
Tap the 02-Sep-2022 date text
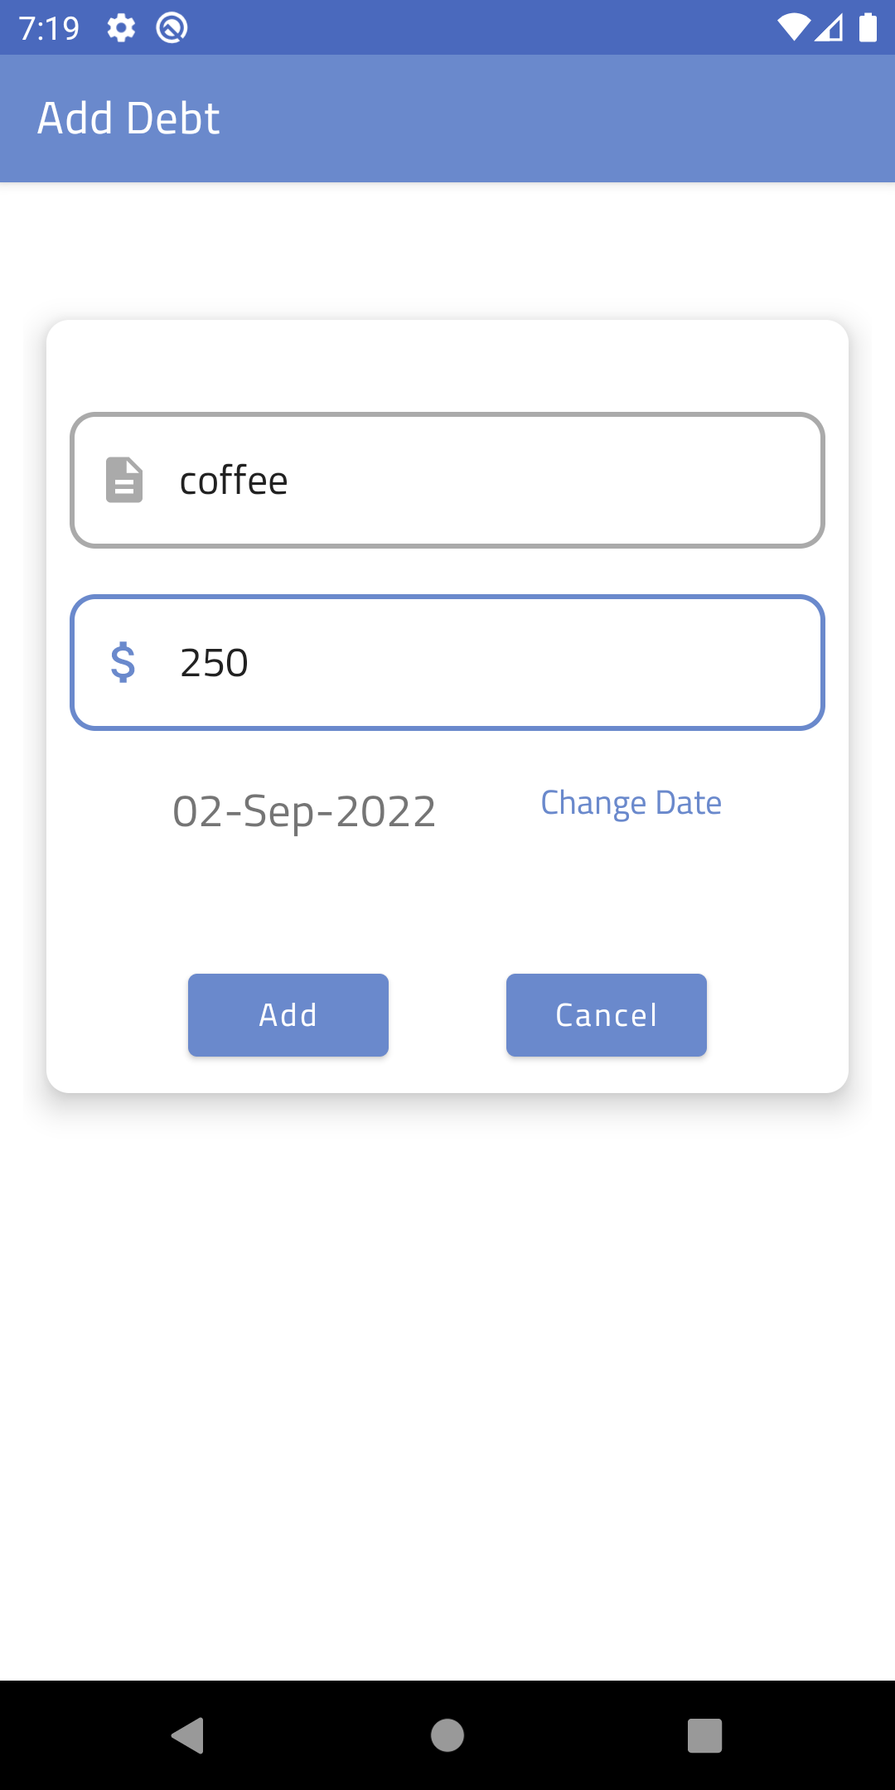(x=304, y=810)
